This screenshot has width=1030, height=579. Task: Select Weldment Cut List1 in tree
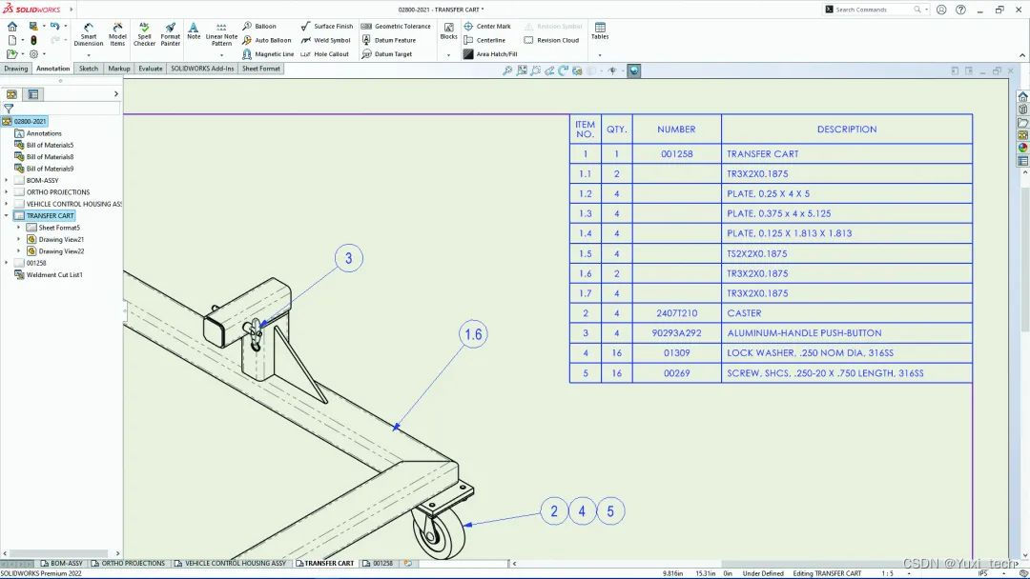click(x=55, y=275)
